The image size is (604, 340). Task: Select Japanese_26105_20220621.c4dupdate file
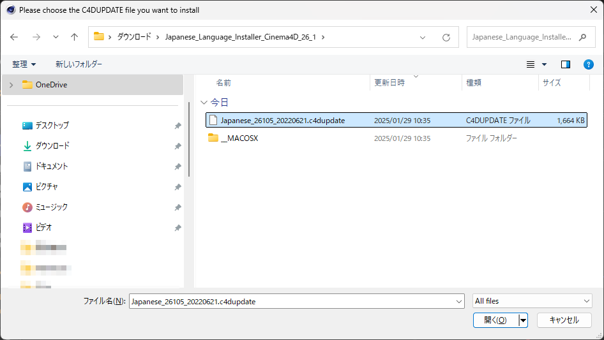click(396, 120)
